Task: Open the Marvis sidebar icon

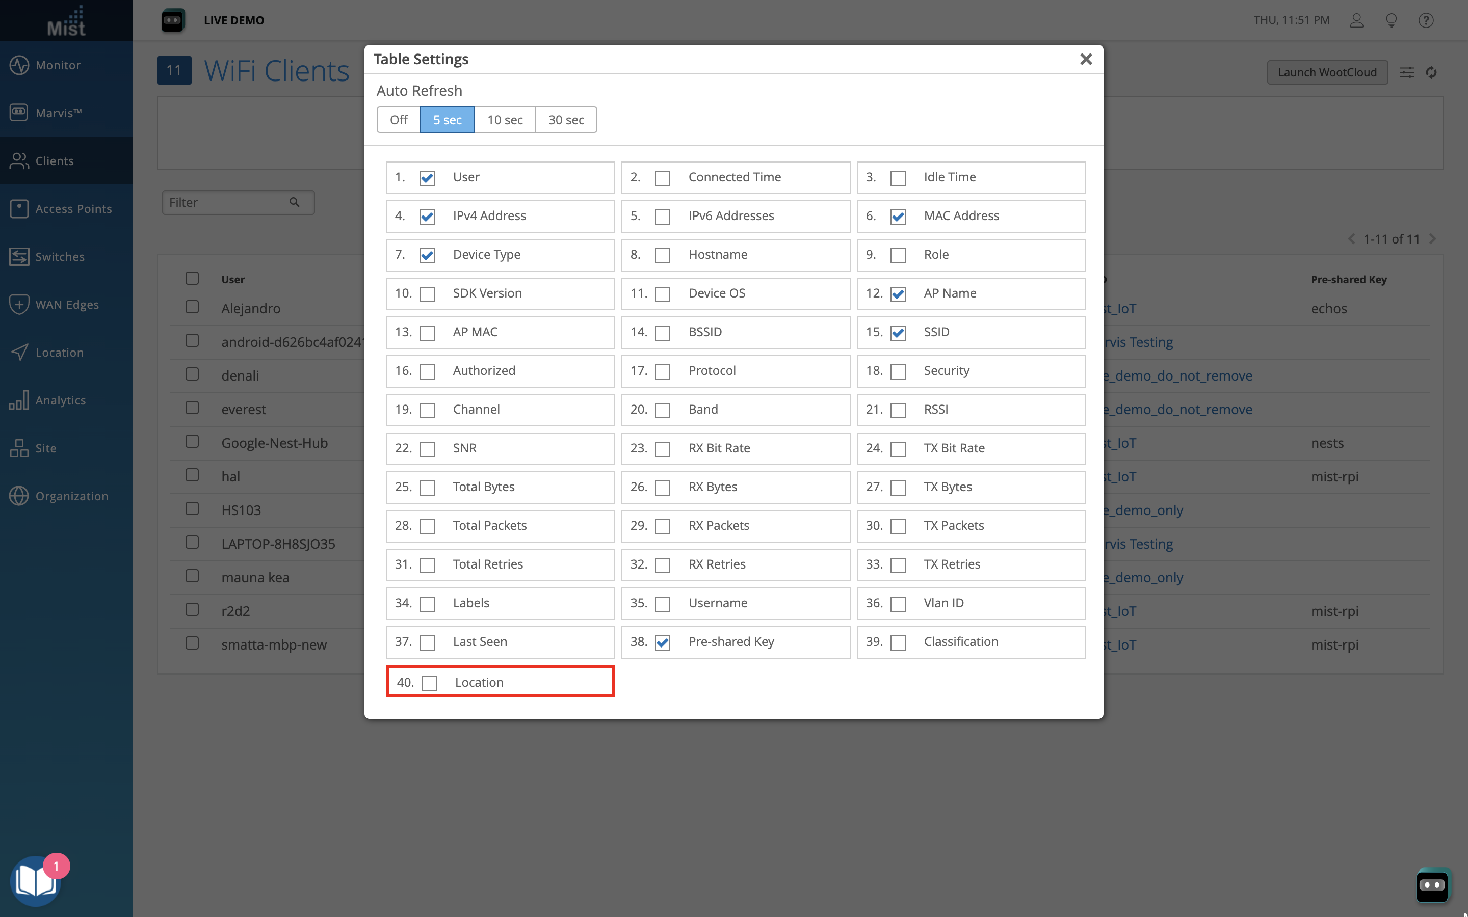Action: tap(19, 112)
